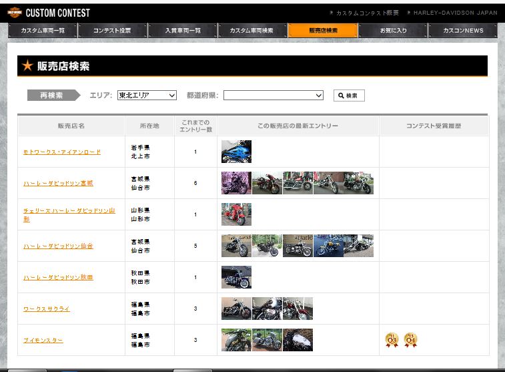The image size is (505, 372).
Task: Open the red motorcycle thumbnail for チェリーズ山形
Action: (x=236, y=214)
